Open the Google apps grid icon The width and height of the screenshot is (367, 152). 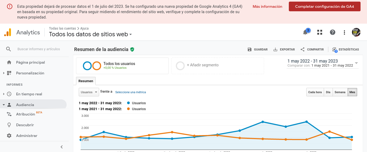click(319, 32)
